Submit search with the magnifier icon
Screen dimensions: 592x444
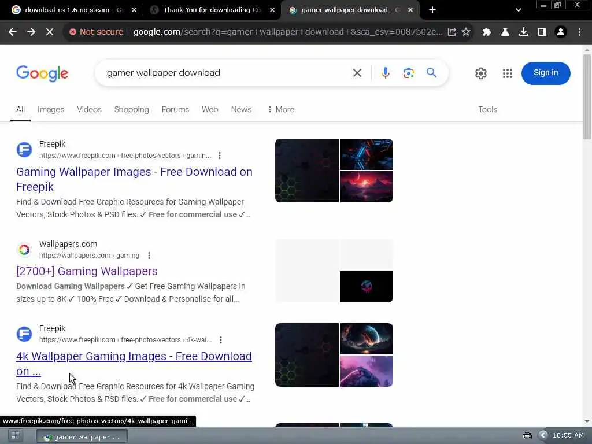click(x=431, y=72)
